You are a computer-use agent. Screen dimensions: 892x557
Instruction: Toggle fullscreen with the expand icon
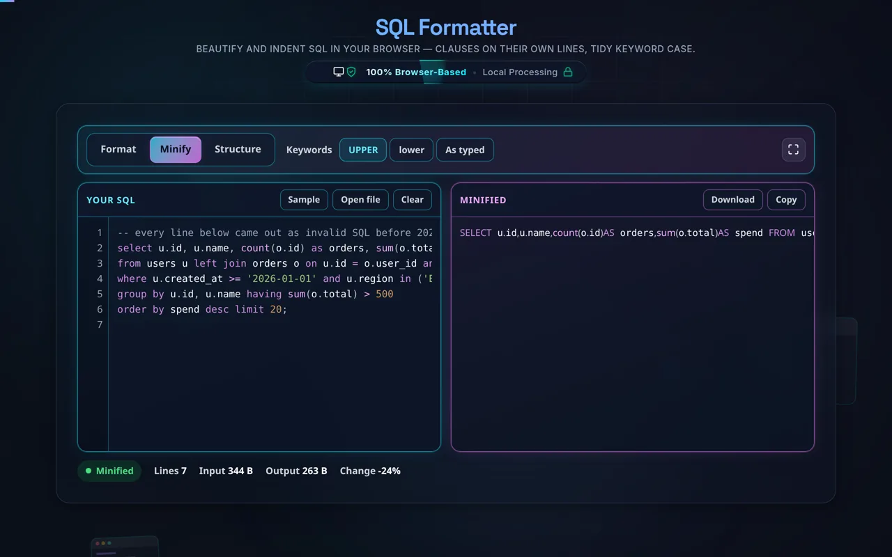(x=793, y=150)
